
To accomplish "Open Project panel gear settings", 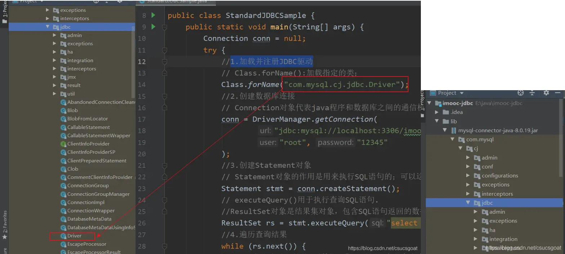I will (546, 93).
